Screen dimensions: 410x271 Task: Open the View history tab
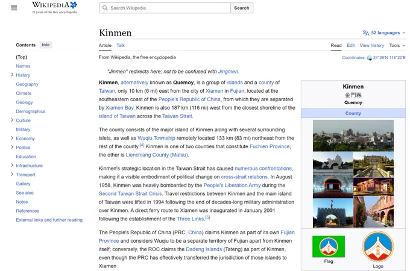pyautogui.click(x=372, y=45)
